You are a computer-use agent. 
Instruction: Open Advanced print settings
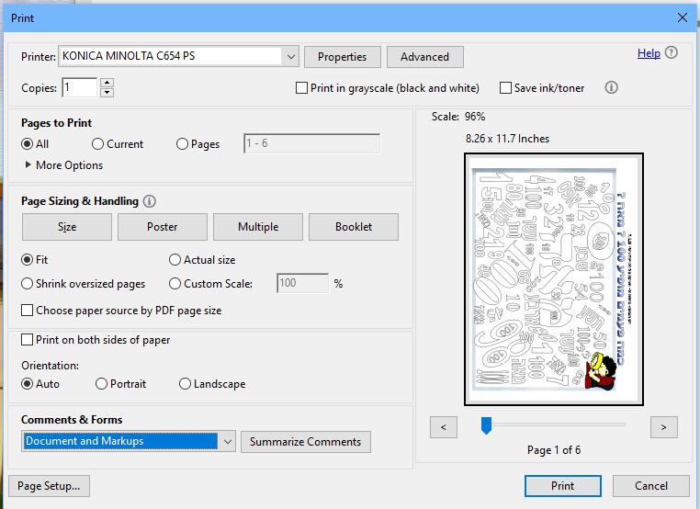point(425,57)
